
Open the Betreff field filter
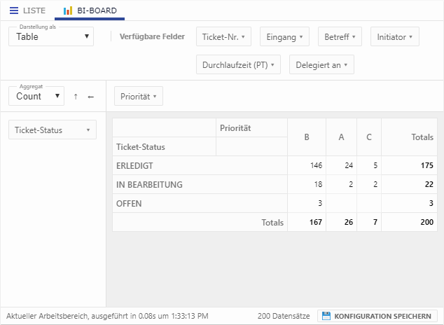(340, 36)
